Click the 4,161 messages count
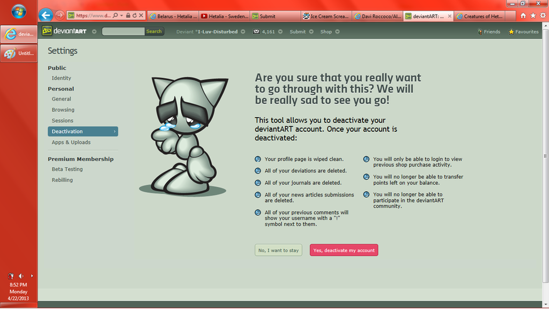The height and width of the screenshot is (309, 549). pyautogui.click(x=268, y=32)
